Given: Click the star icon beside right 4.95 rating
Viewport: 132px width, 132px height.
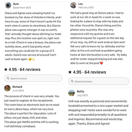Looking at the screenshot, I should [x=70, y=72].
